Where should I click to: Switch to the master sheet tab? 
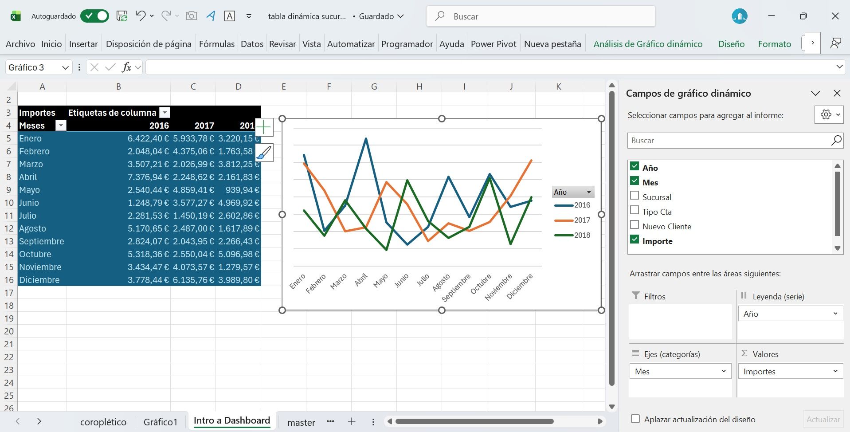[301, 422]
